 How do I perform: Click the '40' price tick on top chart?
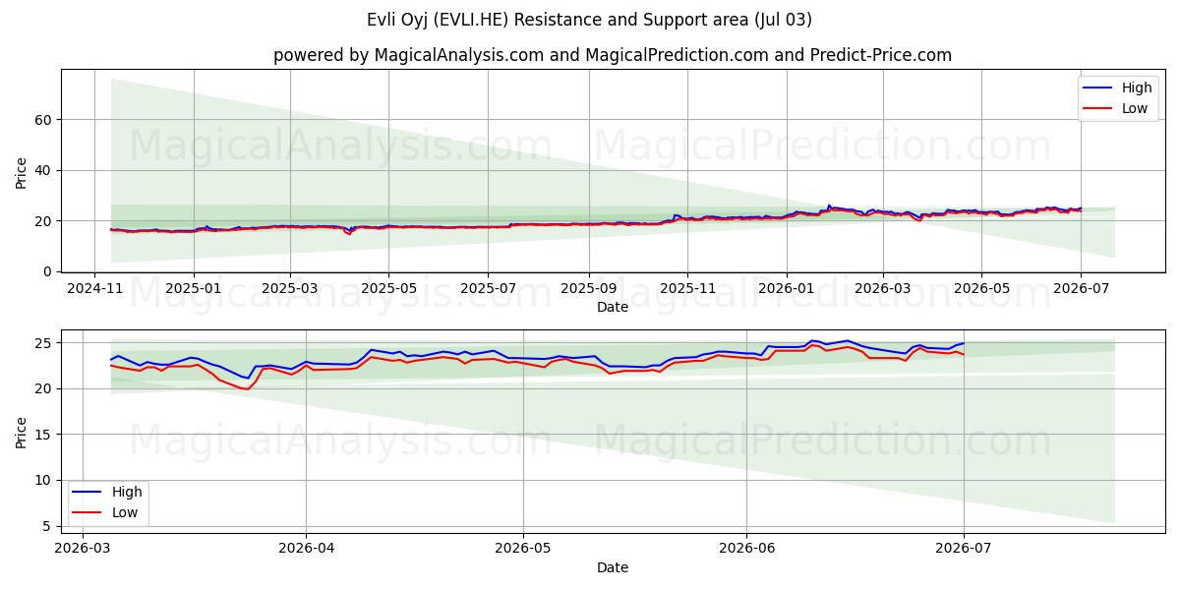[45, 170]
